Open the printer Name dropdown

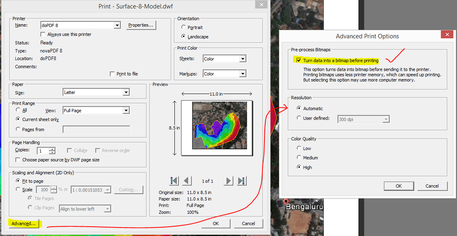click(117, 25)
